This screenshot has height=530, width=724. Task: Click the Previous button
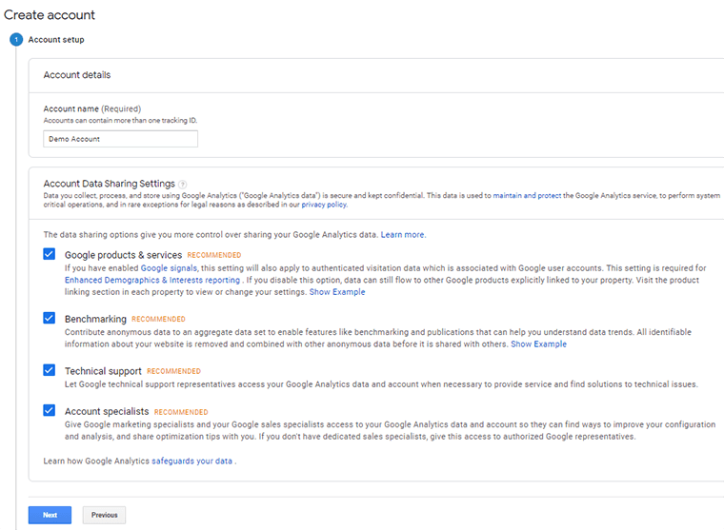point(104,515)
